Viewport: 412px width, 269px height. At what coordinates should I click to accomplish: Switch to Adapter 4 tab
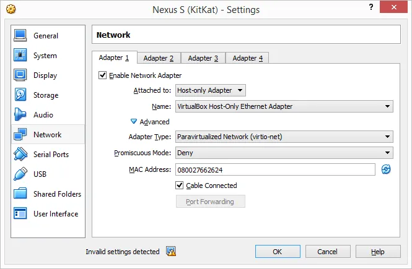click(x=248, y=58)
